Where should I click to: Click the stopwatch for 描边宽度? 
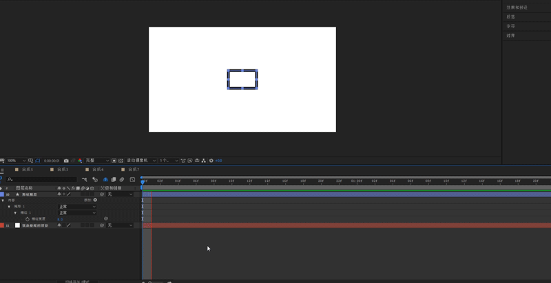pos(28,219)
